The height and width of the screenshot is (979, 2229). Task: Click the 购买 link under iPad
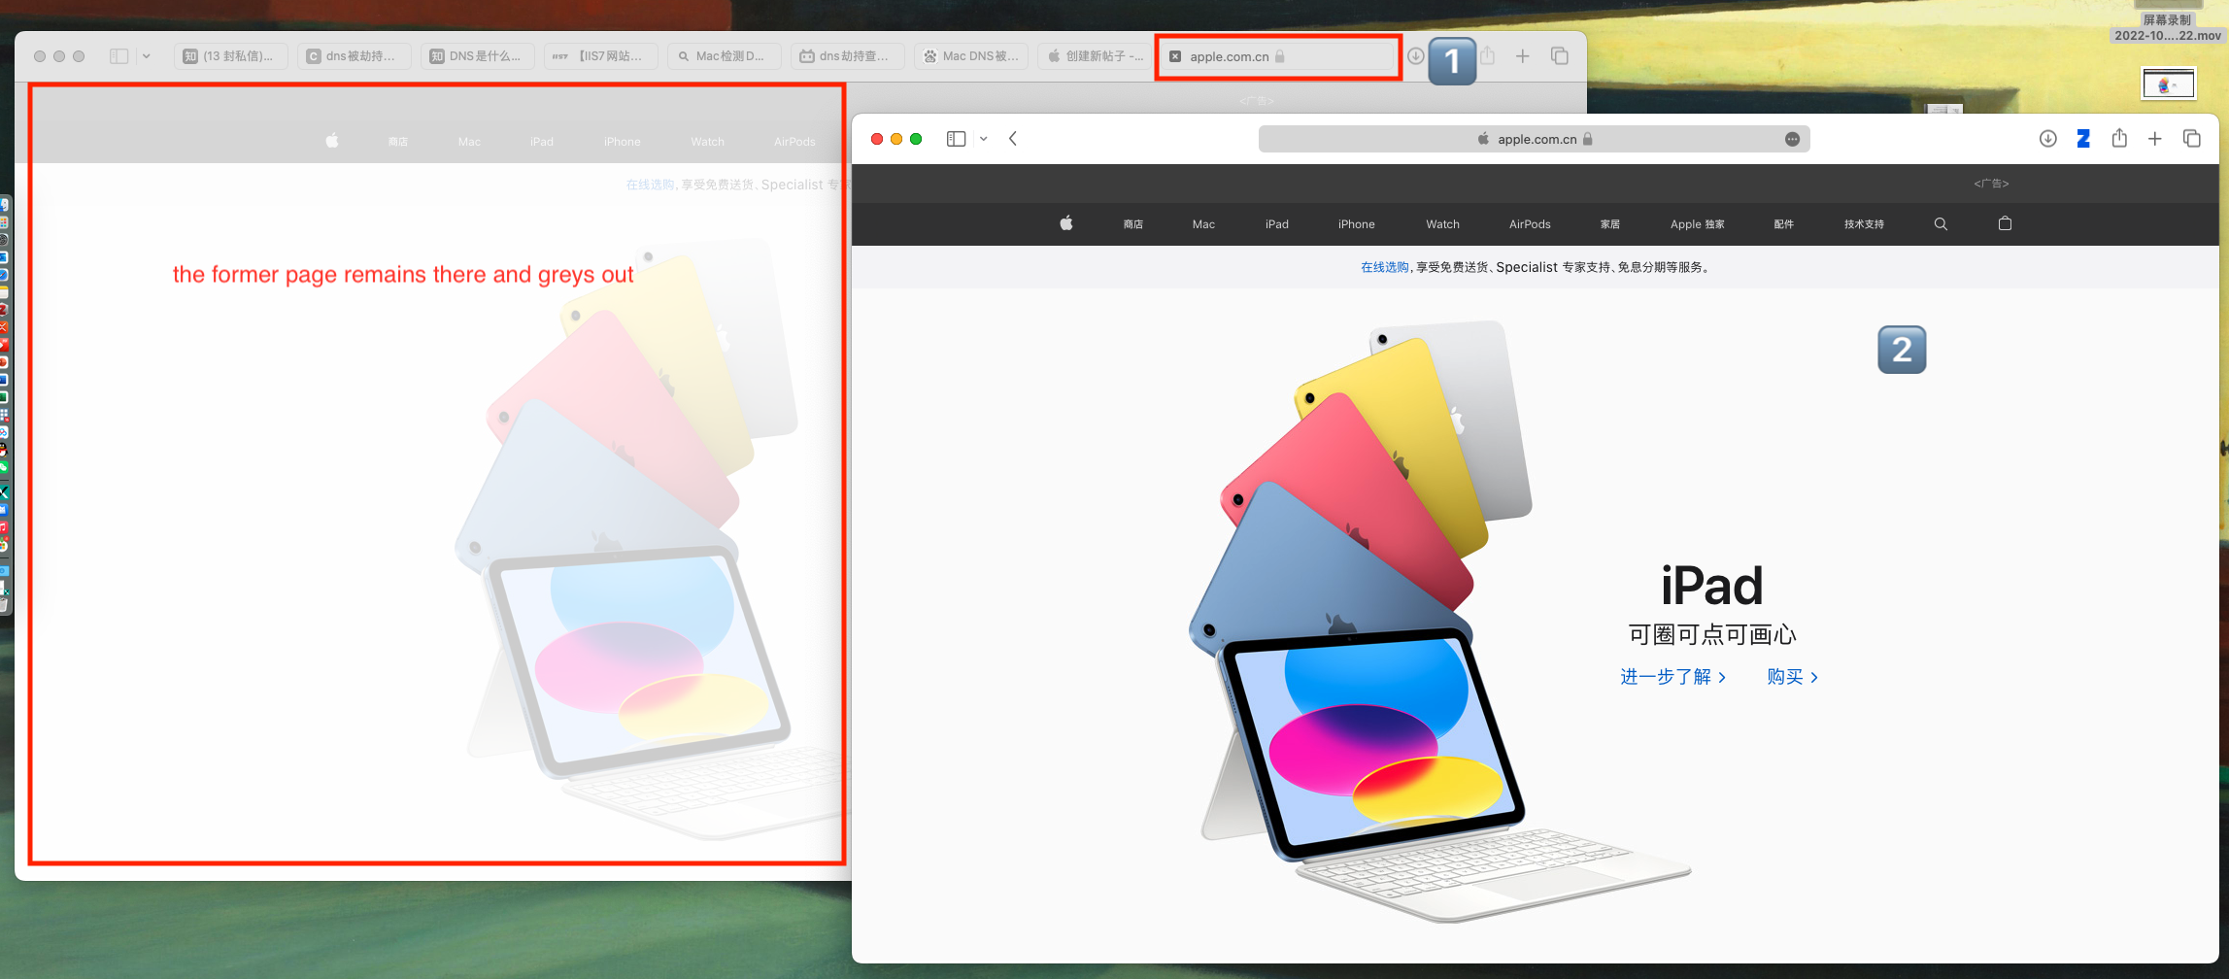coord(1792,677)
